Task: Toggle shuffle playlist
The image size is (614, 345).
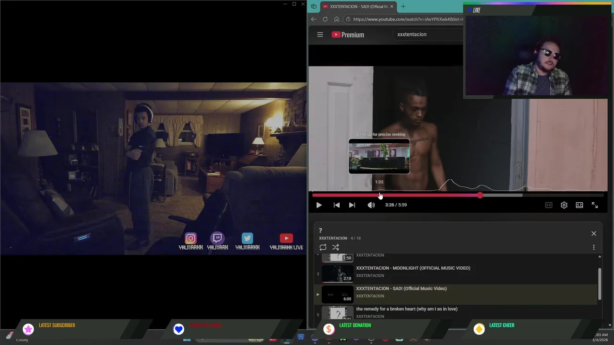Action: point(336,247)
